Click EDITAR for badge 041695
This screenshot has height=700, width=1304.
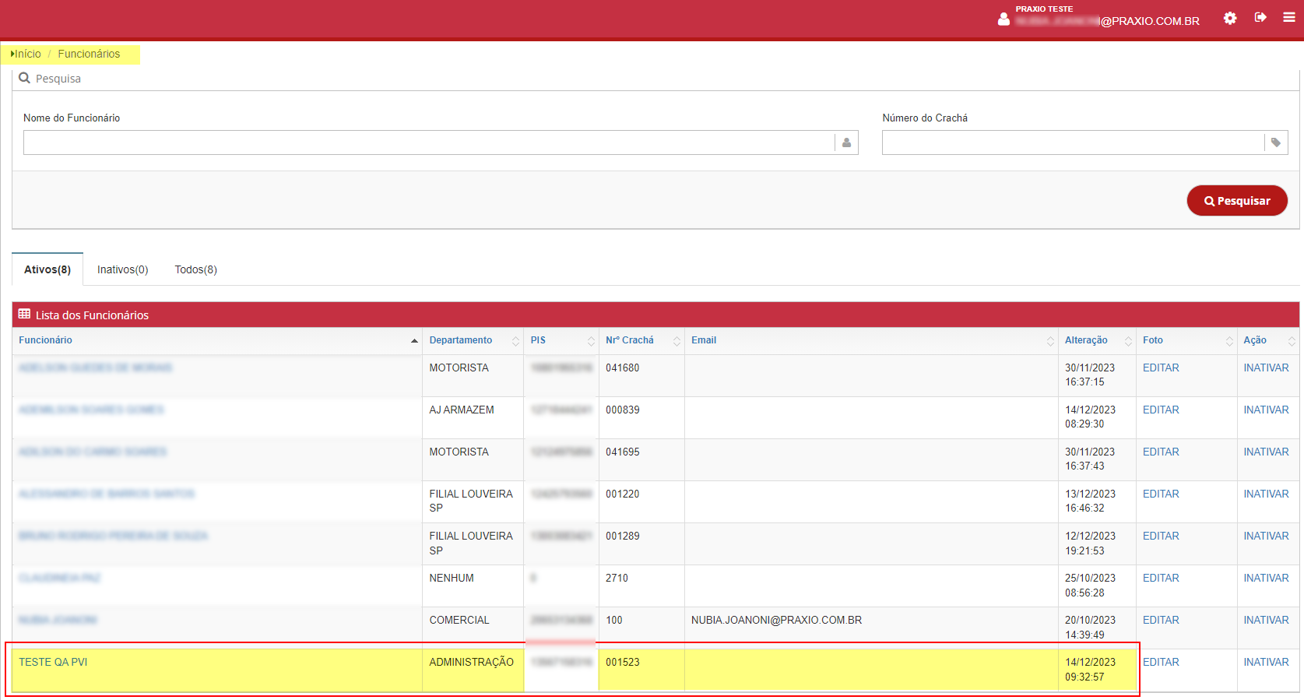(1161, 452)
